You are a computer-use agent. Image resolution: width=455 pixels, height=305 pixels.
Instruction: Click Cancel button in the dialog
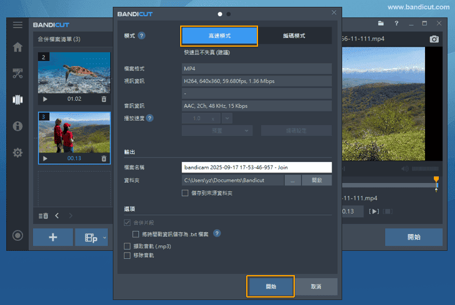click(316, 286)
